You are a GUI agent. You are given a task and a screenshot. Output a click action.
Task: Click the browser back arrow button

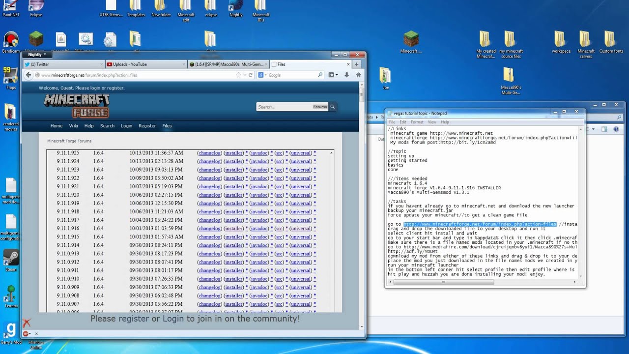[29, 75]
